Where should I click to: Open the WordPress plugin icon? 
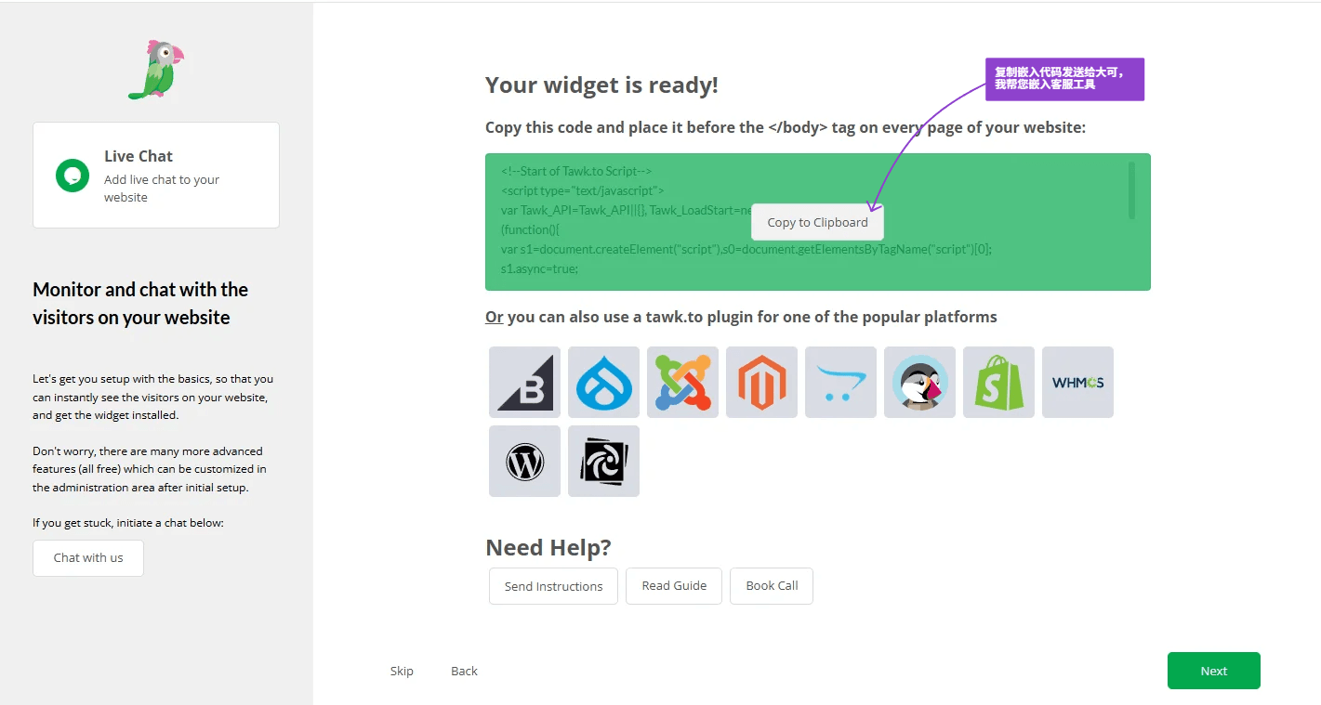pyautogui.click(x=524, y=461)
